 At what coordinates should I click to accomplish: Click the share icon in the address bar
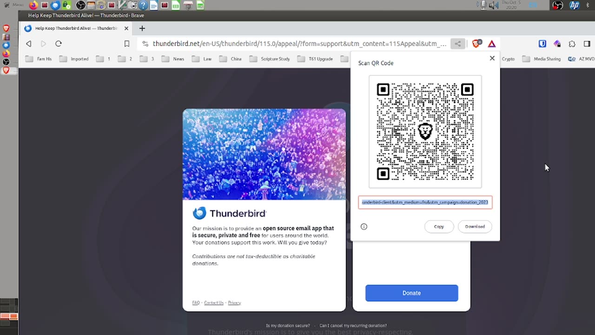click(458, 44)
